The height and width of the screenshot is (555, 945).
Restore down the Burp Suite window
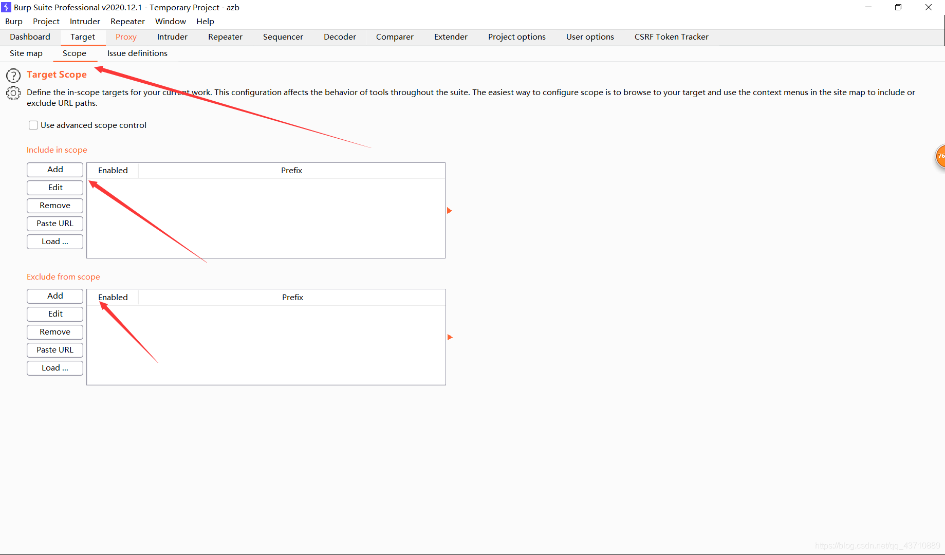898,7
